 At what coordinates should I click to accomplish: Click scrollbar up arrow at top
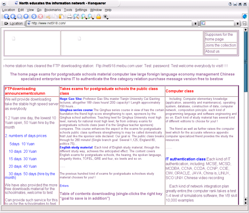click(245, 30)
